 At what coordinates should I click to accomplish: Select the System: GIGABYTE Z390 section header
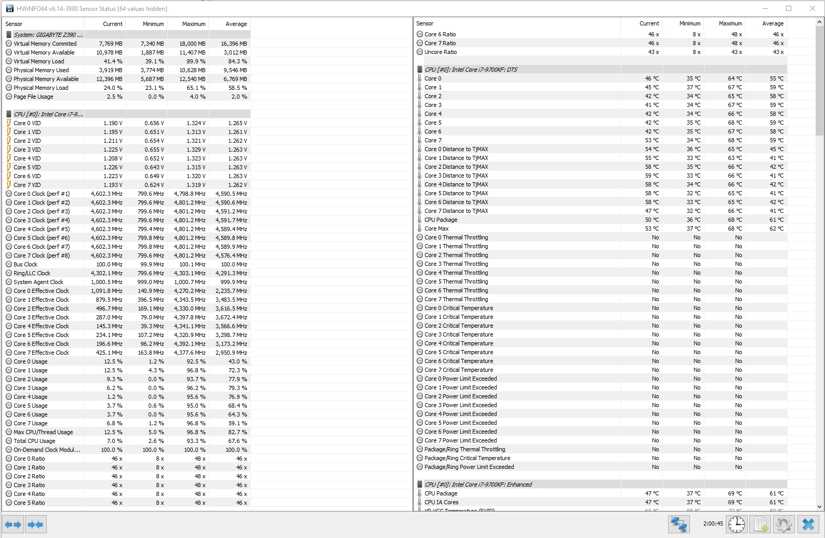(127, 35)
